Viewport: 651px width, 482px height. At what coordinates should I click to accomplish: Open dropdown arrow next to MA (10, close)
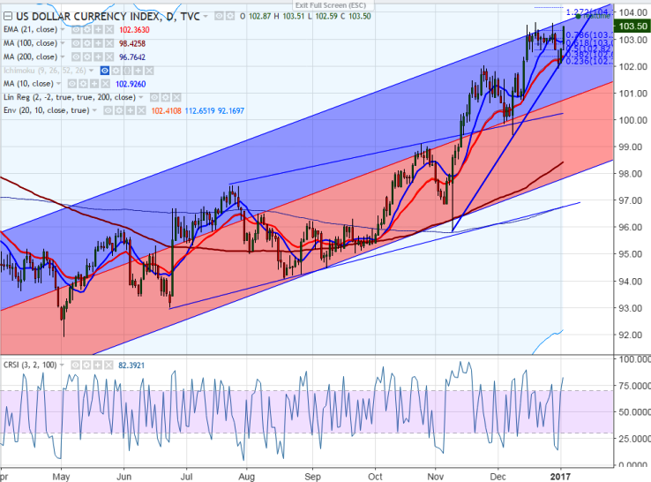pyautogui.click(x=58, y=84)
